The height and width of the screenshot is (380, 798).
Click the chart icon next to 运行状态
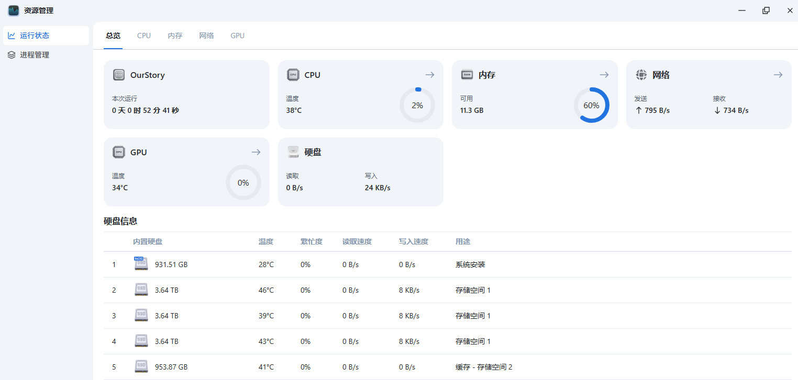(12, 35)
